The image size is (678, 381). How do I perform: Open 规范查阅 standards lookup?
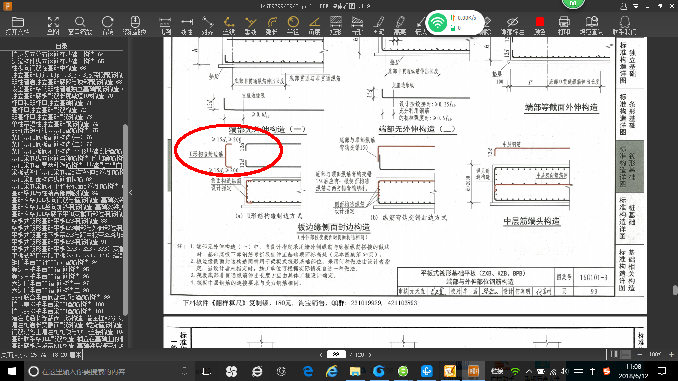(591, 25)
